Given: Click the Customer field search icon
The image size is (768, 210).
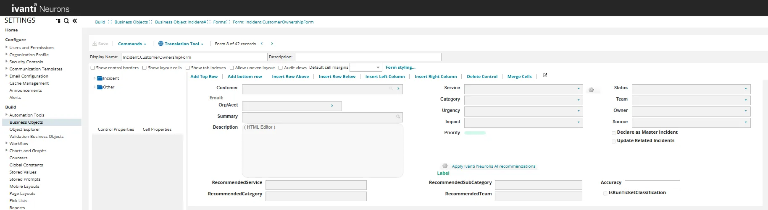Looking at the screenshot, I should tap(391, 88).
